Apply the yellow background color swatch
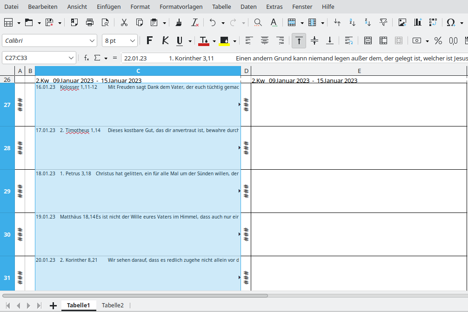Screen dimensions: 468x312 pyautogui.click(x=224, y=41)
